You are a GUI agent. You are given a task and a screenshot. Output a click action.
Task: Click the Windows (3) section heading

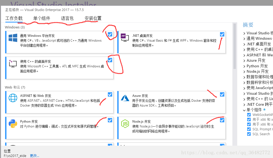pos(15,27)
